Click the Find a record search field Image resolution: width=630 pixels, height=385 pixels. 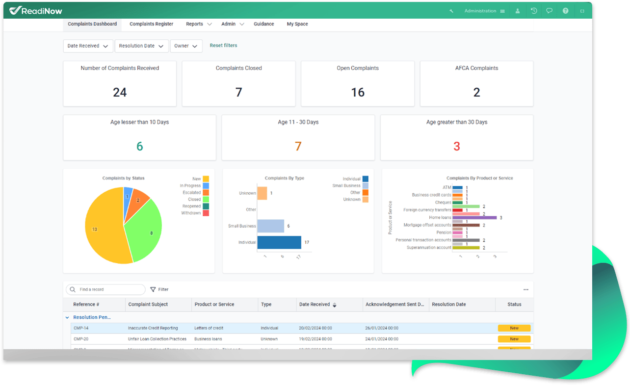105,289
